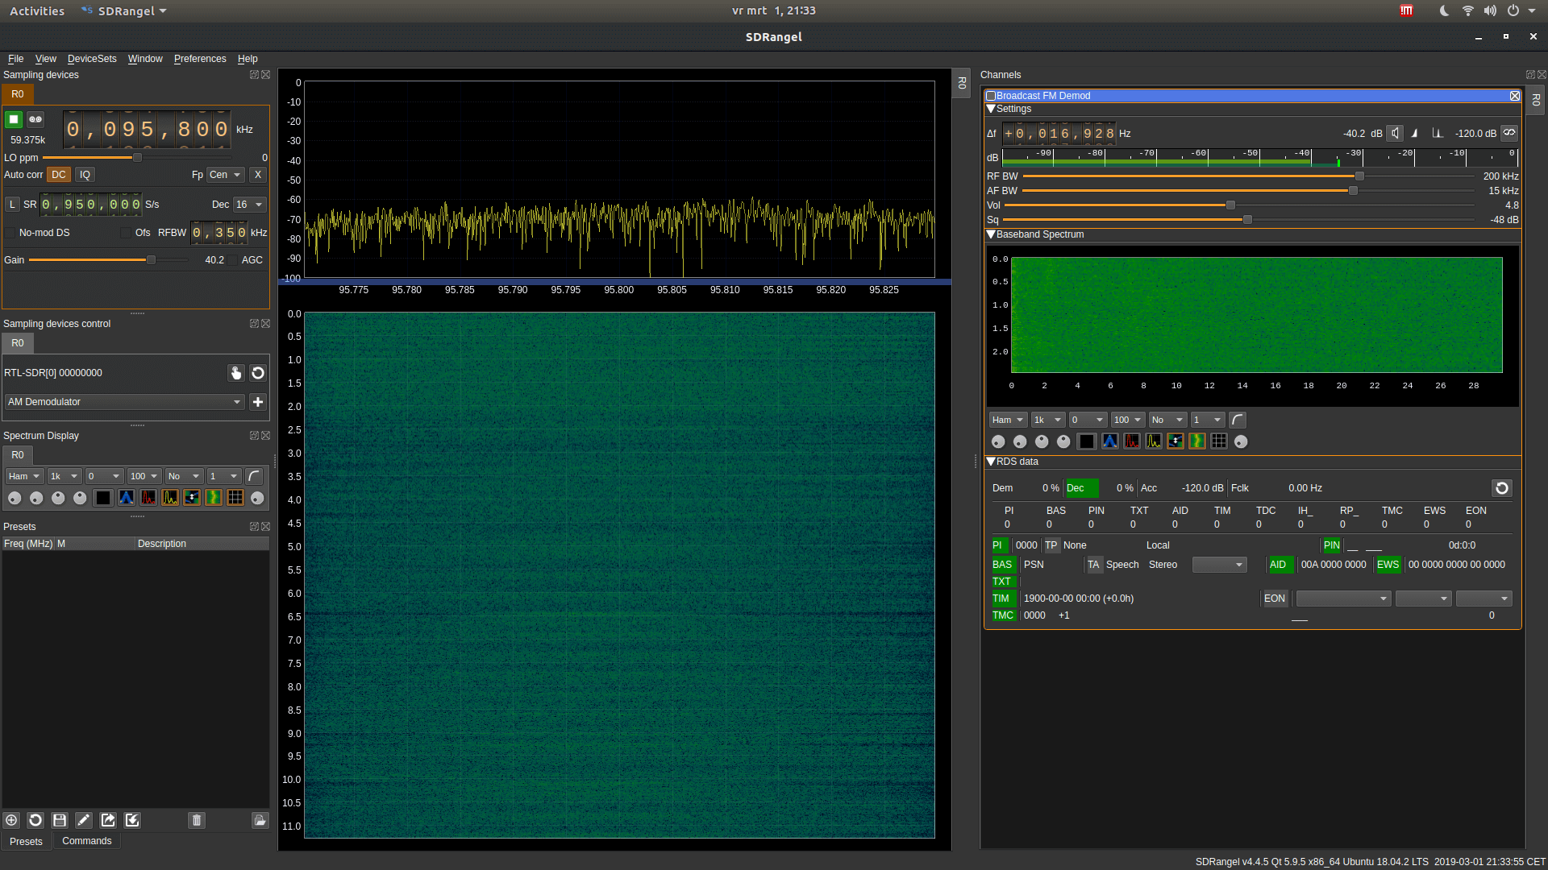This screenshot has height=870, width=1548.
Task: Open the File menu
Action: [15, 59]
